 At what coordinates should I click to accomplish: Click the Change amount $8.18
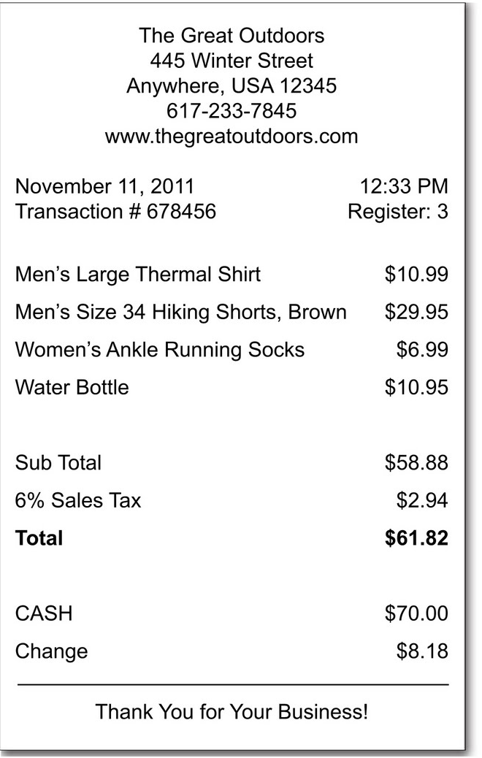(423, 651)
